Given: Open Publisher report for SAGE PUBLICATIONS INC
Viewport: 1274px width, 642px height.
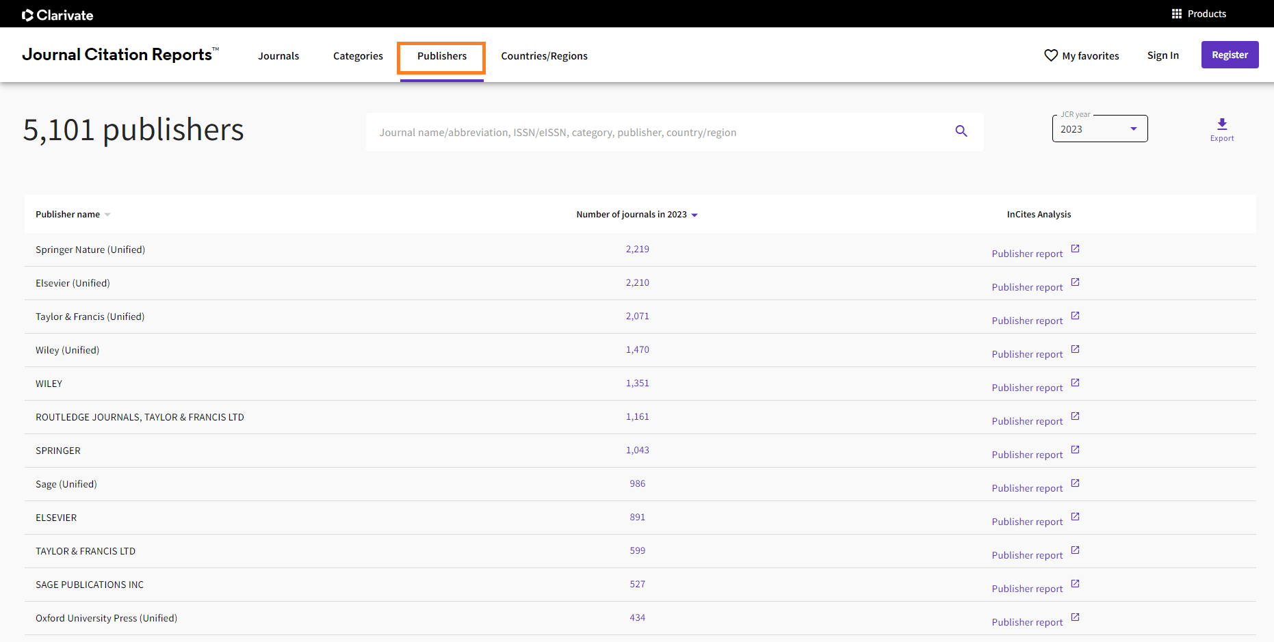Looking at the screenshot, I should [x=1027, y=589].
